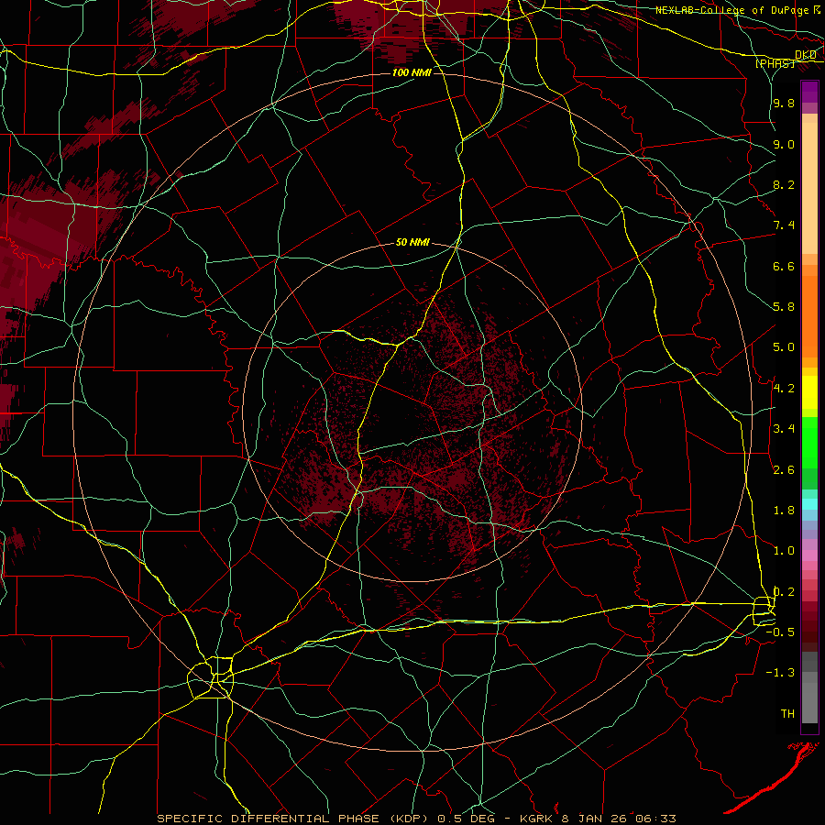
Task: Pick the gray band beside the TH label
Action: pyautogui.click(x=809, y=703)
